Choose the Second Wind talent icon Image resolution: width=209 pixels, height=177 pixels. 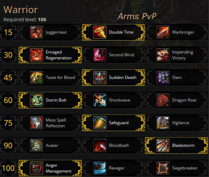point(100,55)
